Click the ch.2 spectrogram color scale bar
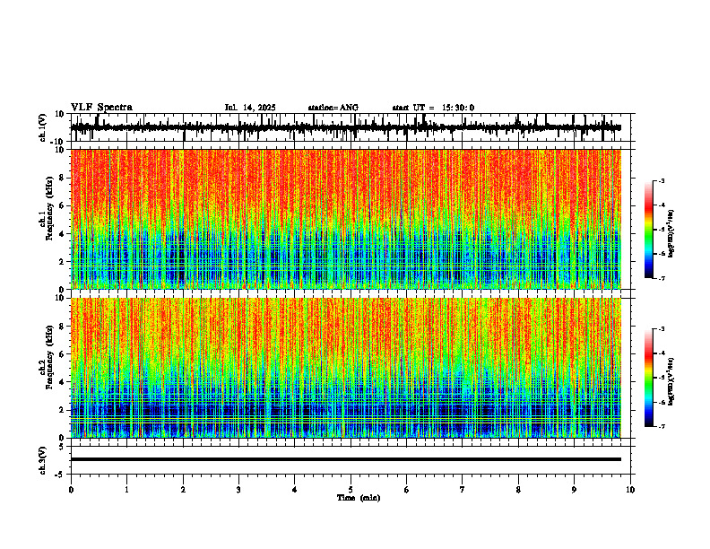Viewport: 710px width, 549px height. [x=648, y=378]
